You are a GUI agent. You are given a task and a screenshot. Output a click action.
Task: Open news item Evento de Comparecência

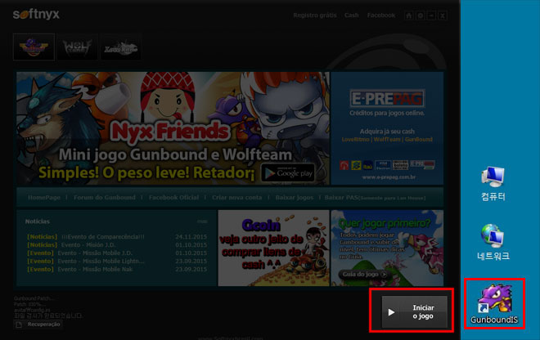click(x=103, y=237)
